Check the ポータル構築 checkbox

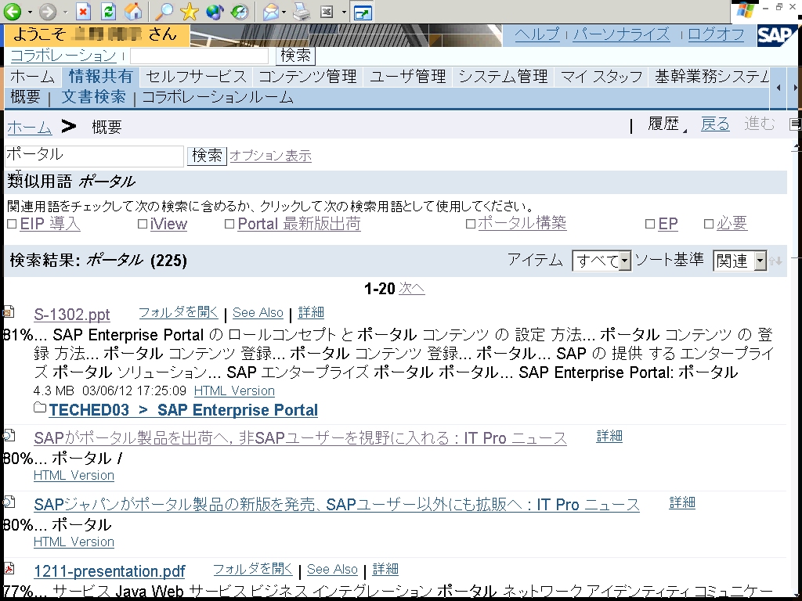471,224
